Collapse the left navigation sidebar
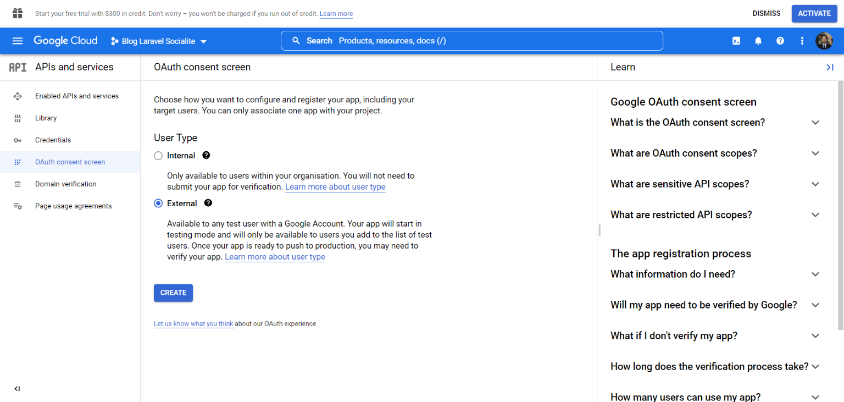The image size is (844, 402). click(17, 389)
